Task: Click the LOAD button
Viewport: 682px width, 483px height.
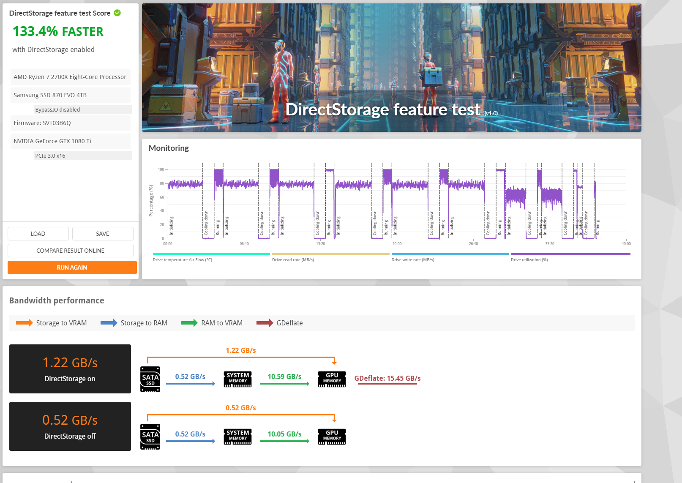Action: tap(38, 233)
